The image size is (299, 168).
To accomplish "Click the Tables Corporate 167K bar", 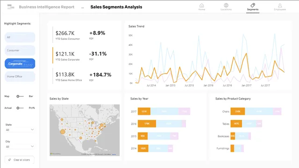I will (236, 124).
